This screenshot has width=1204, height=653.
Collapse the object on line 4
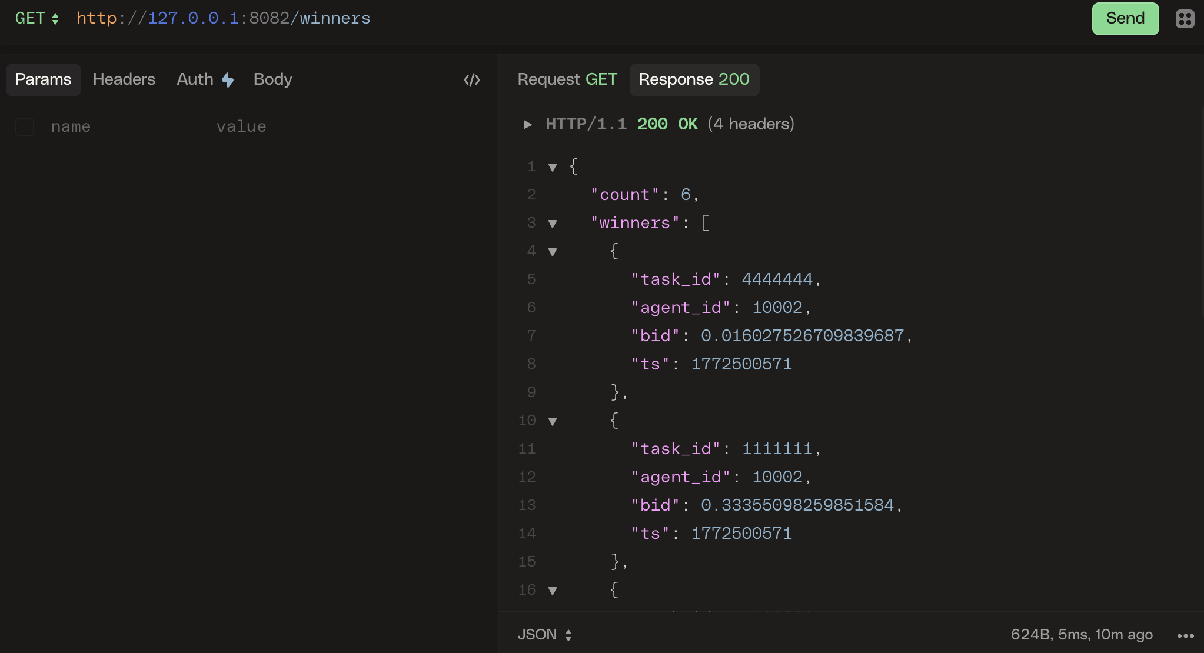(552, 252)
